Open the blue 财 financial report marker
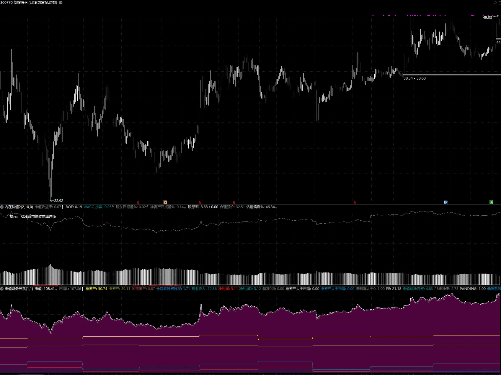 pos(446,202)
